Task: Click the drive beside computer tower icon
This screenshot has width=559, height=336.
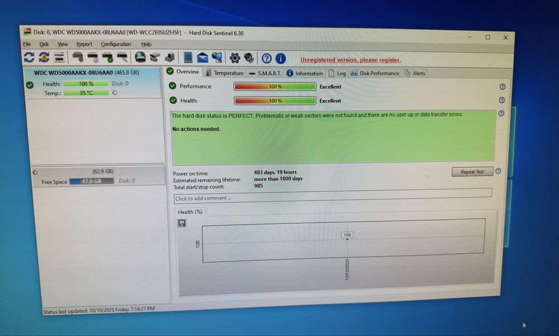Action: tap(170, 57)
